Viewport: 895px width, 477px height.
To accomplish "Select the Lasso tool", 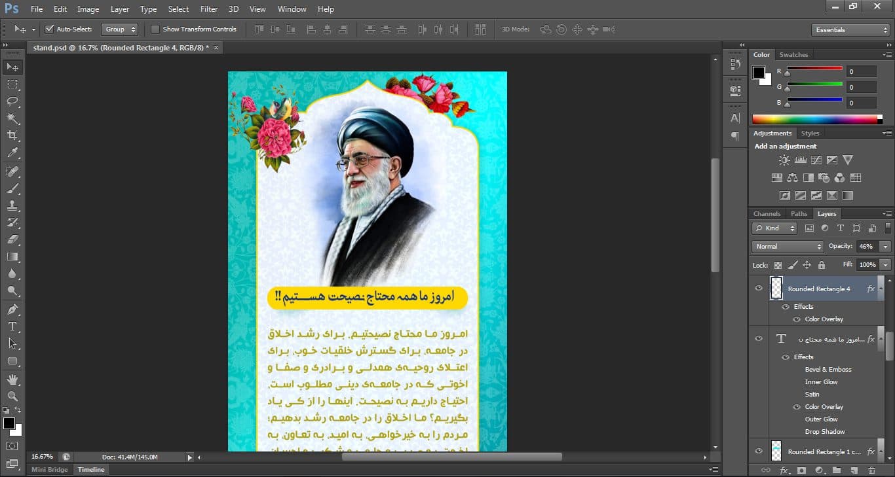I will 12,101.
